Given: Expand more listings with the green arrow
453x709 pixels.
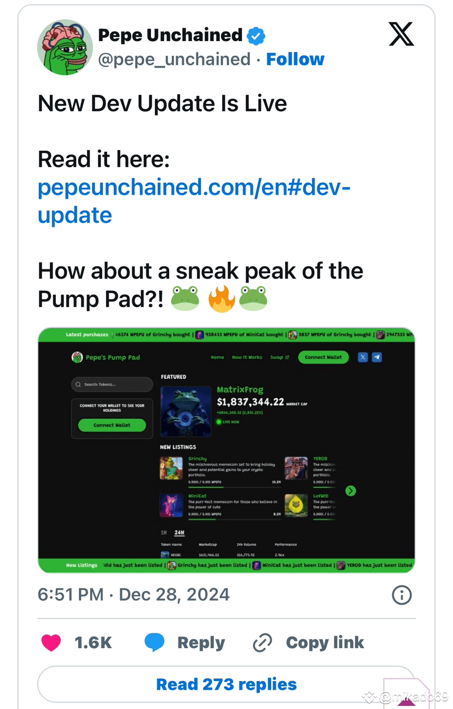Looking at the screenshot, I should pos(350,491).
